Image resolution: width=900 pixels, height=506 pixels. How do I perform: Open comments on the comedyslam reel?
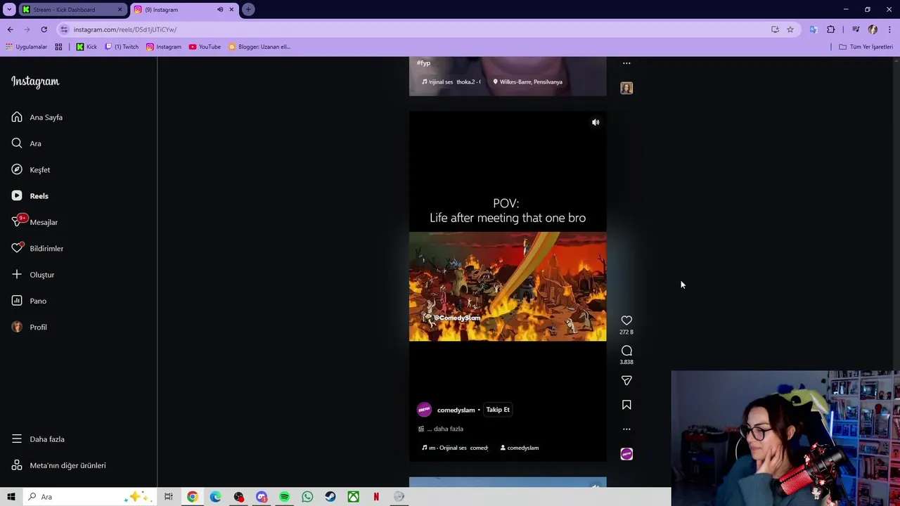626,351
